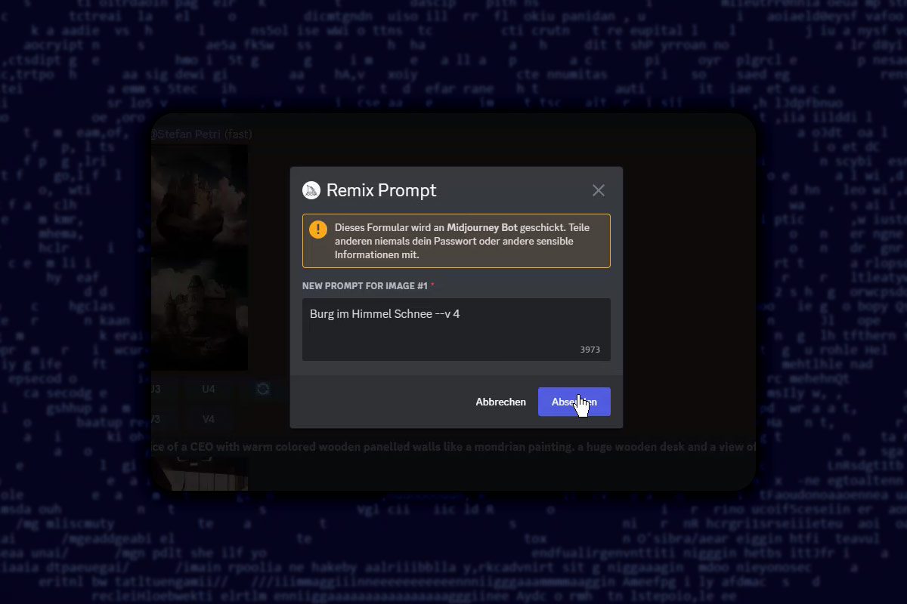Click the 3973 character counter

590,350
